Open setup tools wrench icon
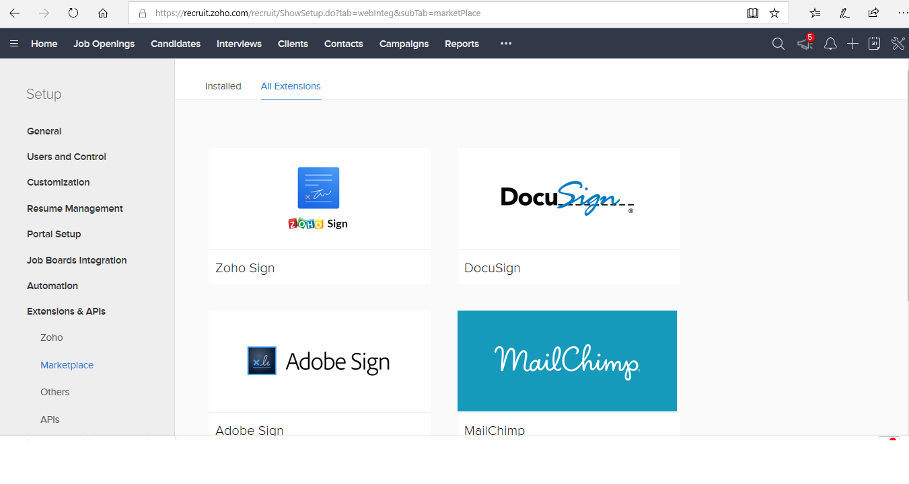The height and width of the screenshot is (484, 909). point(898,44)
